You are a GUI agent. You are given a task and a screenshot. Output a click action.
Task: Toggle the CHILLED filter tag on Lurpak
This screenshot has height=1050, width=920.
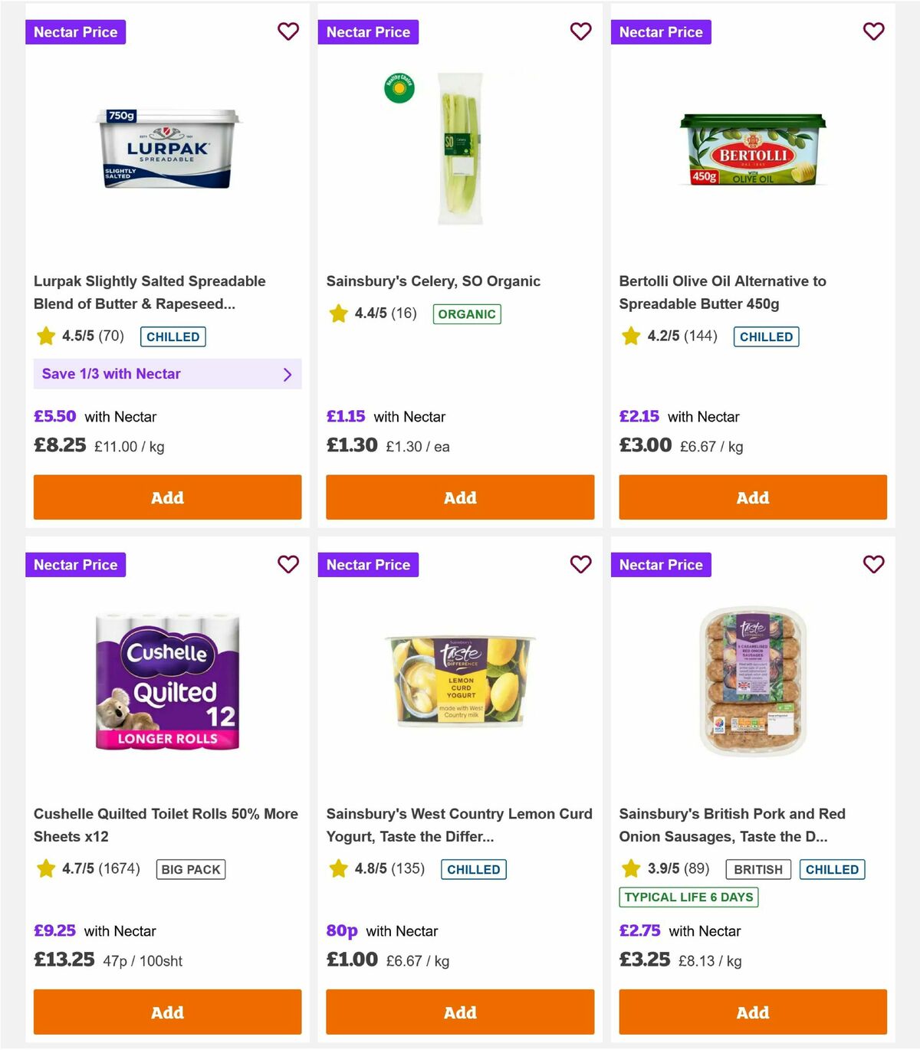point(172,336)
